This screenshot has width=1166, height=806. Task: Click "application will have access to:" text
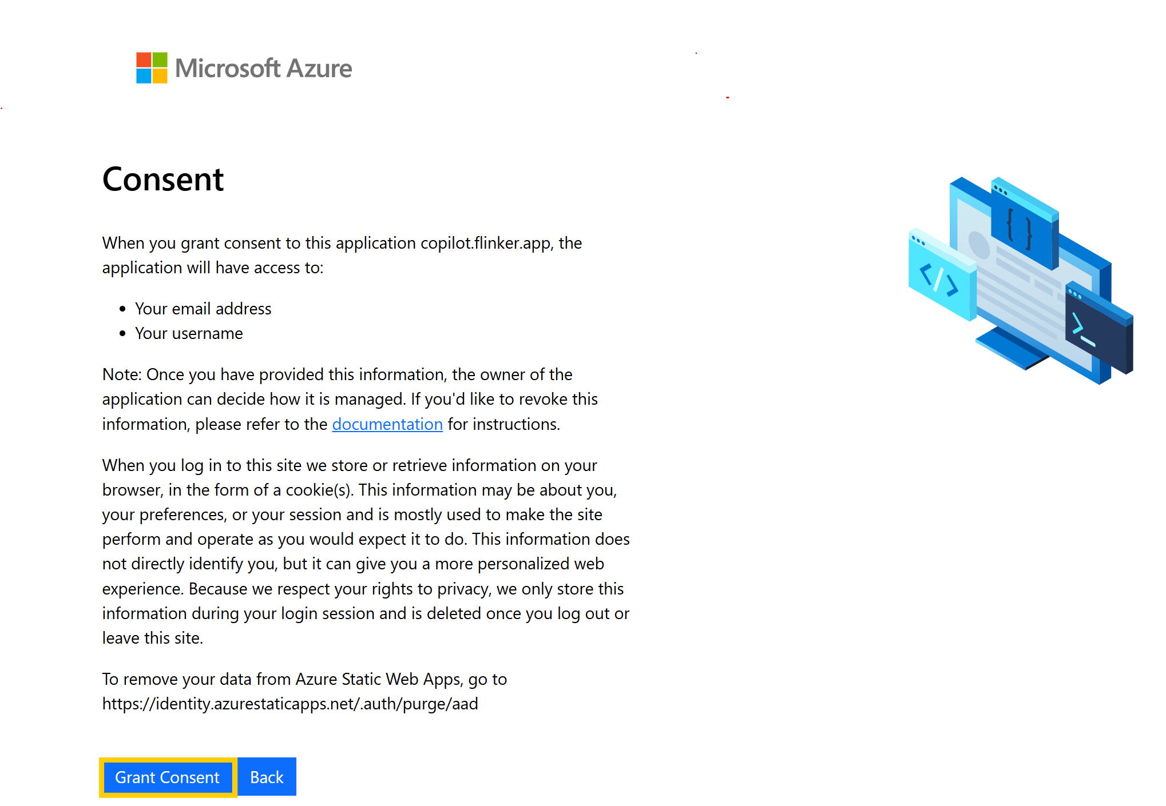click(x=213, y=268)
